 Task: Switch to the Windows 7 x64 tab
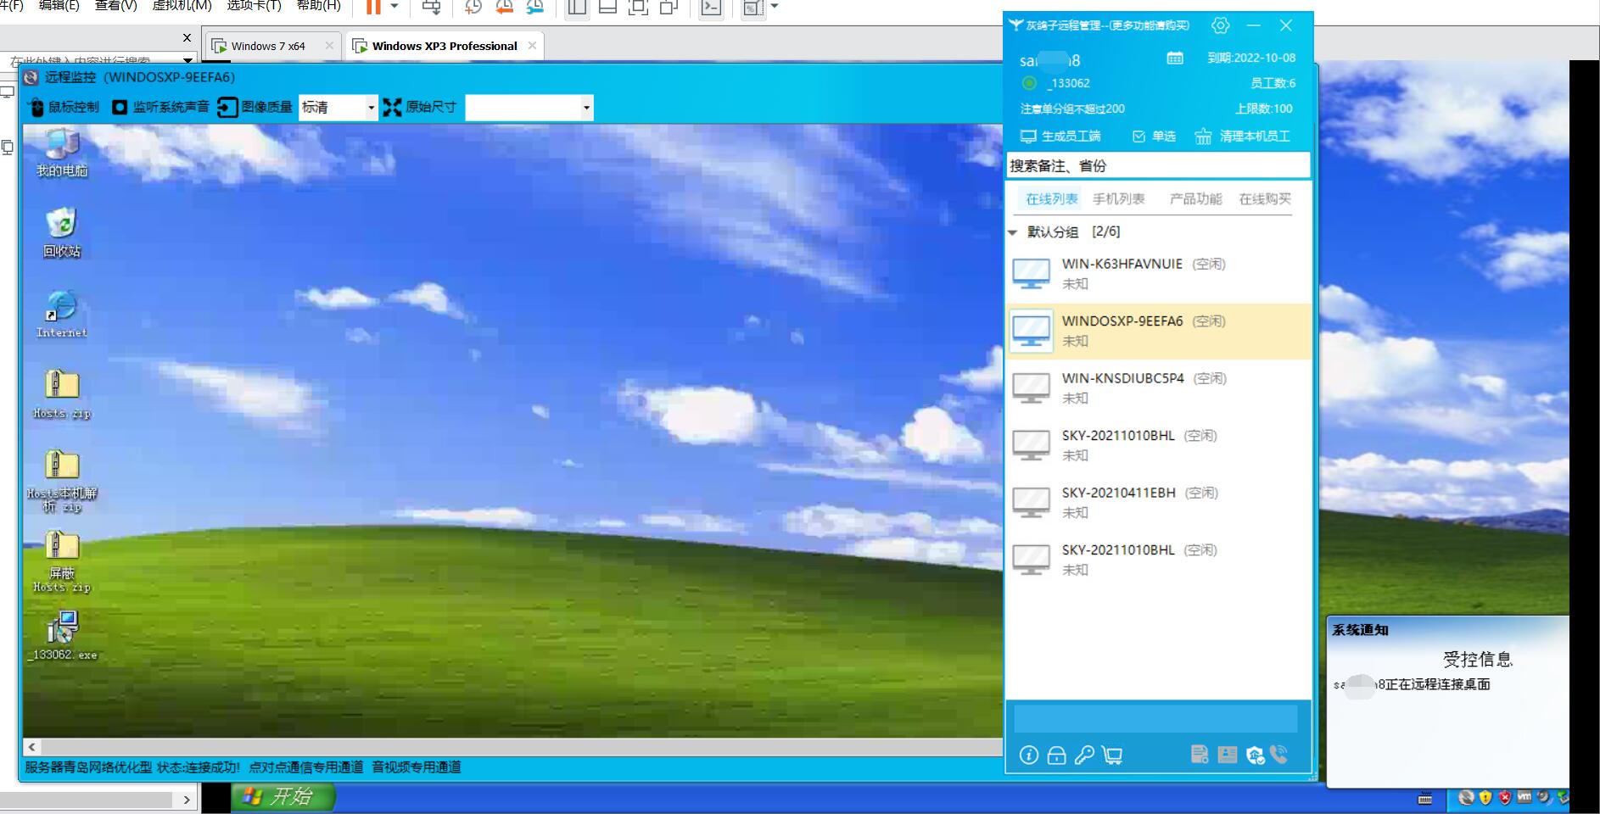pos(267,46)
